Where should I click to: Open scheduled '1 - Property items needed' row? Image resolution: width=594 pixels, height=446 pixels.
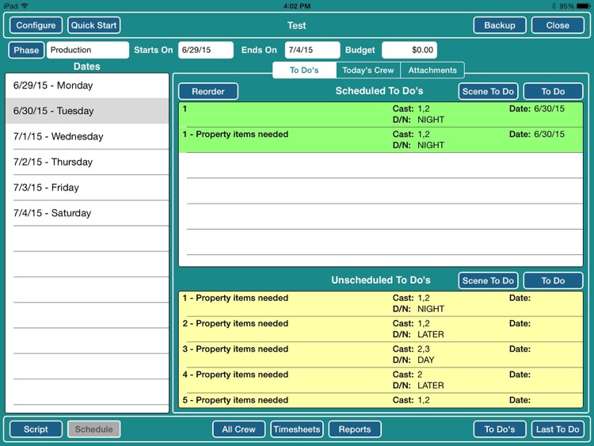[381, 140]
